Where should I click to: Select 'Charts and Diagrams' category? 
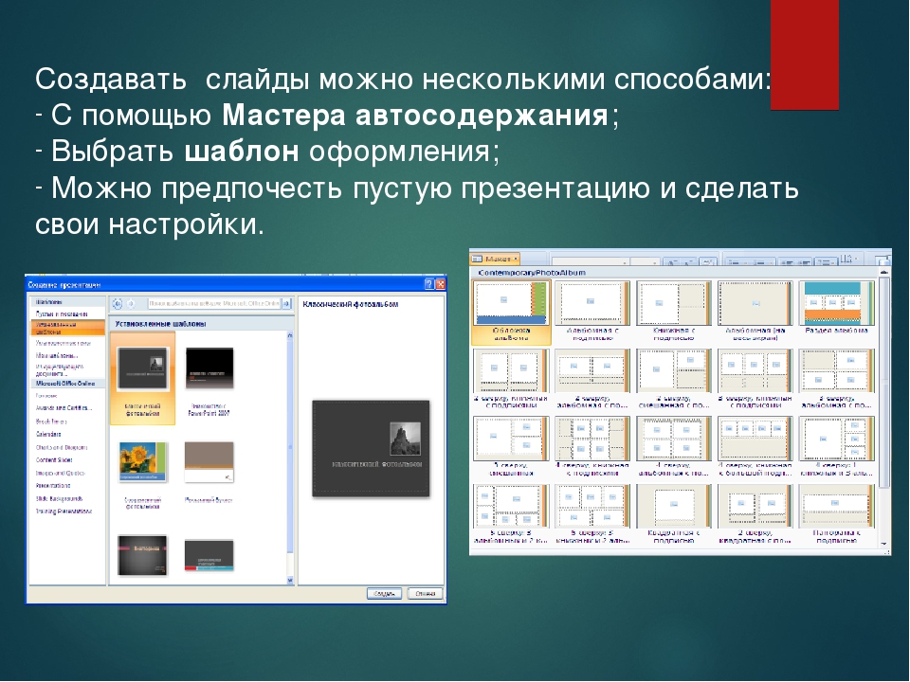[x=62, y=448]
